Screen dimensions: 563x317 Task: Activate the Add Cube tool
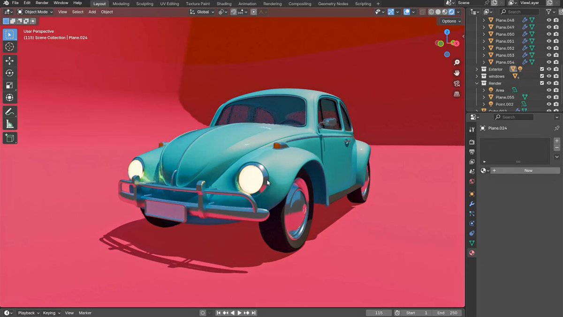click(10, 138)
